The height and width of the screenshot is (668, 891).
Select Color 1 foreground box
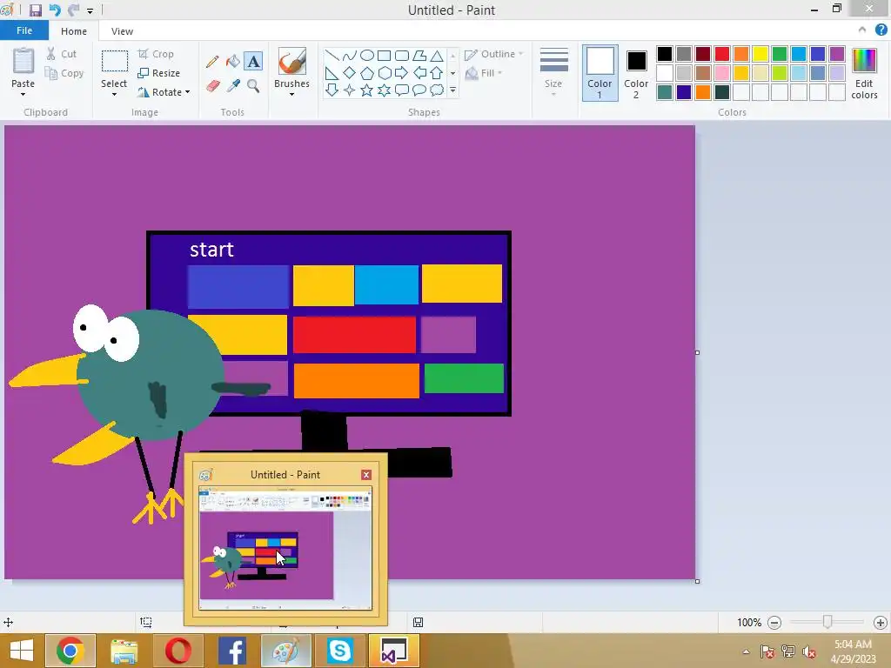[600, 73]
